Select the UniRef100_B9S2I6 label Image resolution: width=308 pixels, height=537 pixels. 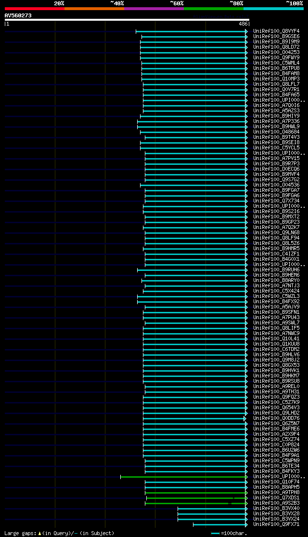pos(277,212)
